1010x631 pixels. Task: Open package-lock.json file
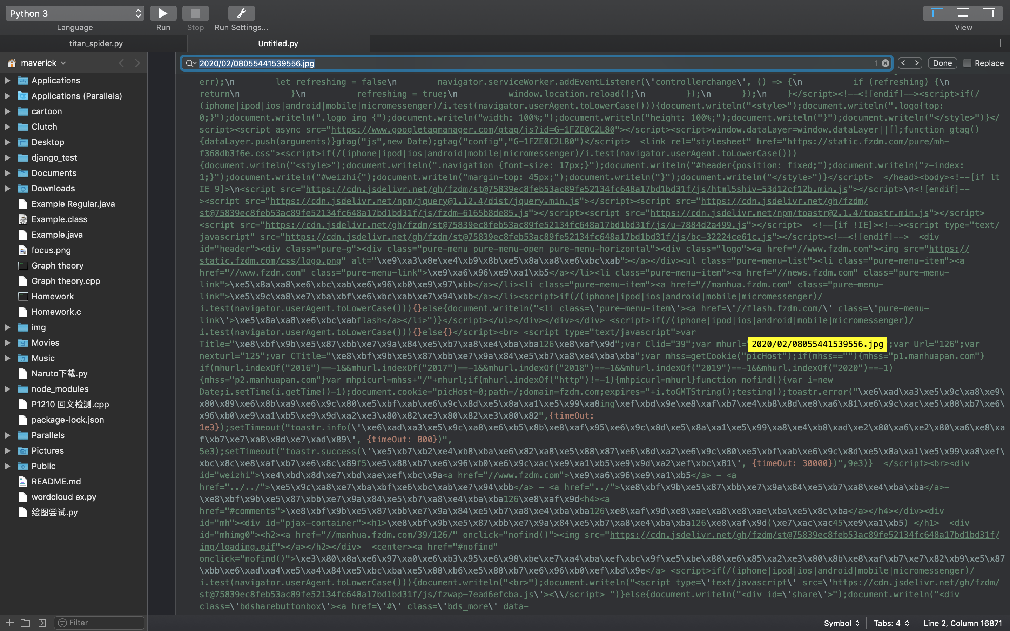pos(68,420)
